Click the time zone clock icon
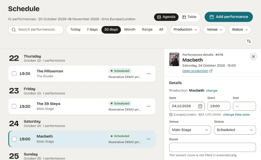The height and width of the screenshot is (160, 261). pyautogui.click(x=171, y=115)
